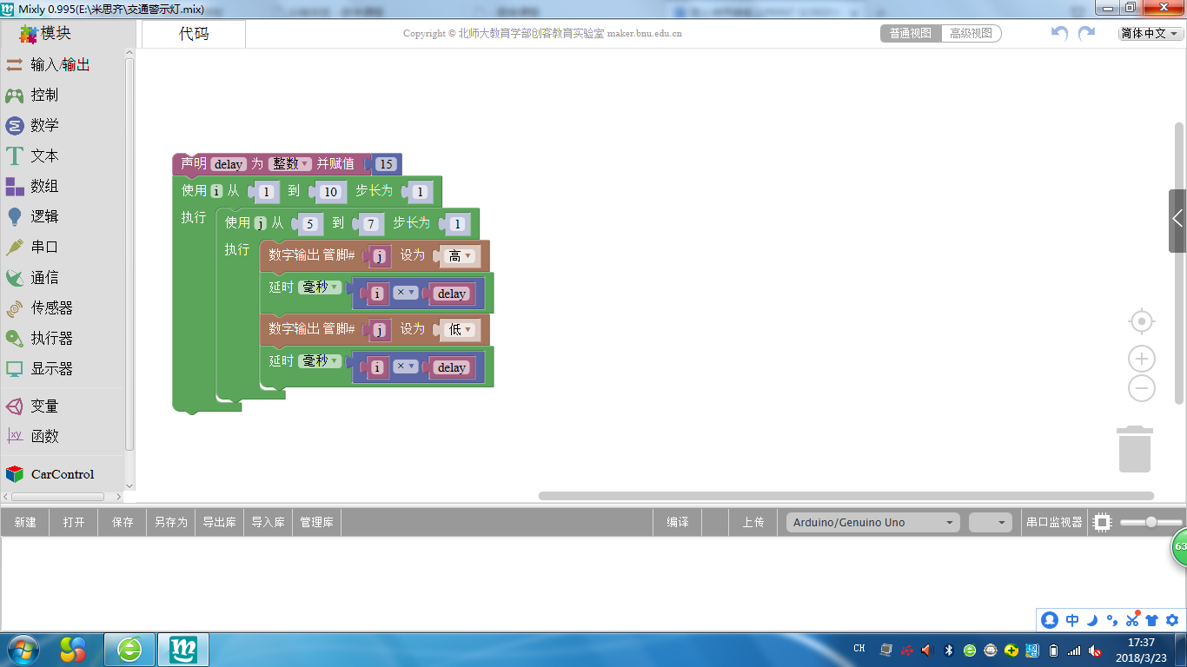1187x667 pixels.
Task: Click the redo arrow icon
Action: (x=1086, y=33)
